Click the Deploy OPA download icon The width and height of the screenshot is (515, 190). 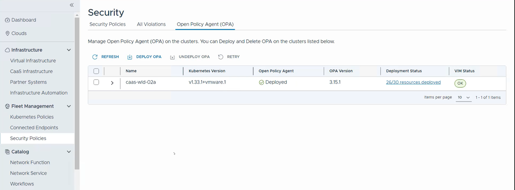[x=130, y=57]
